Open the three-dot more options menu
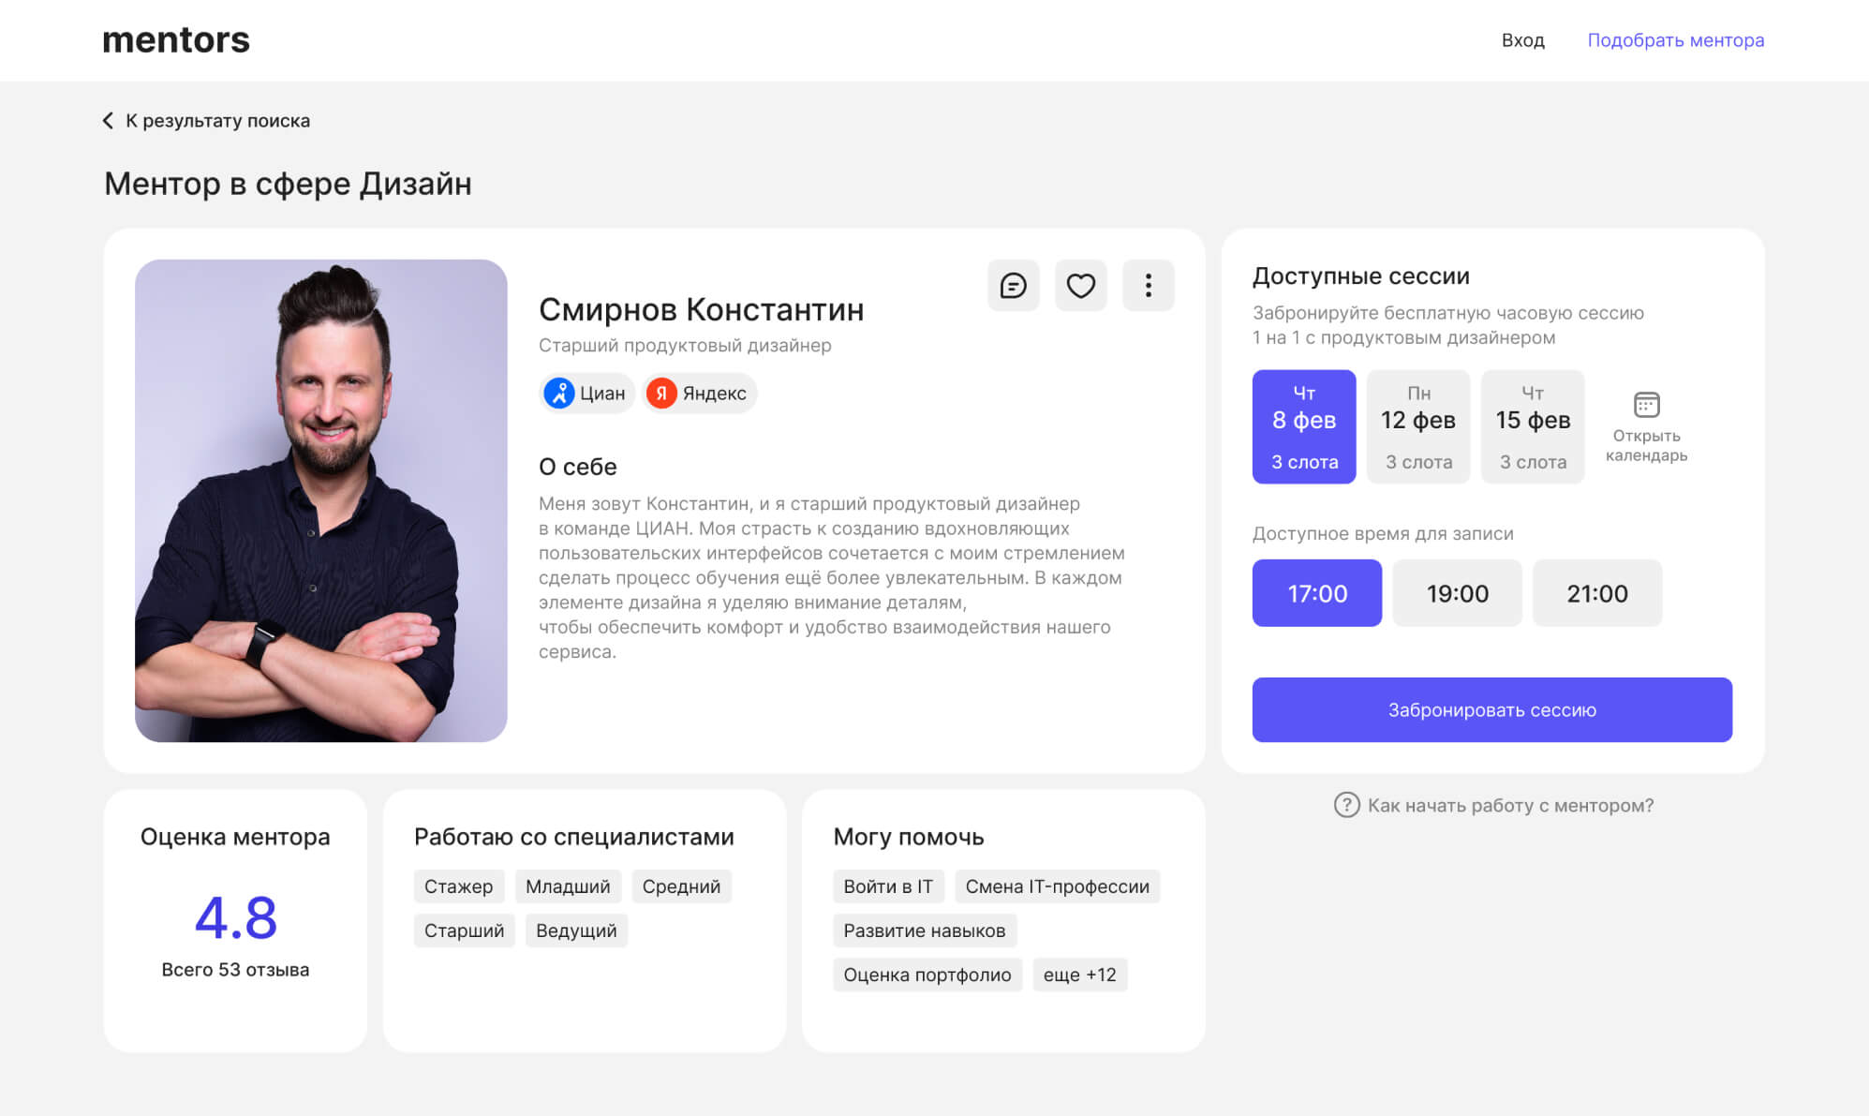1869x1116 pixels. point(1148,286)
